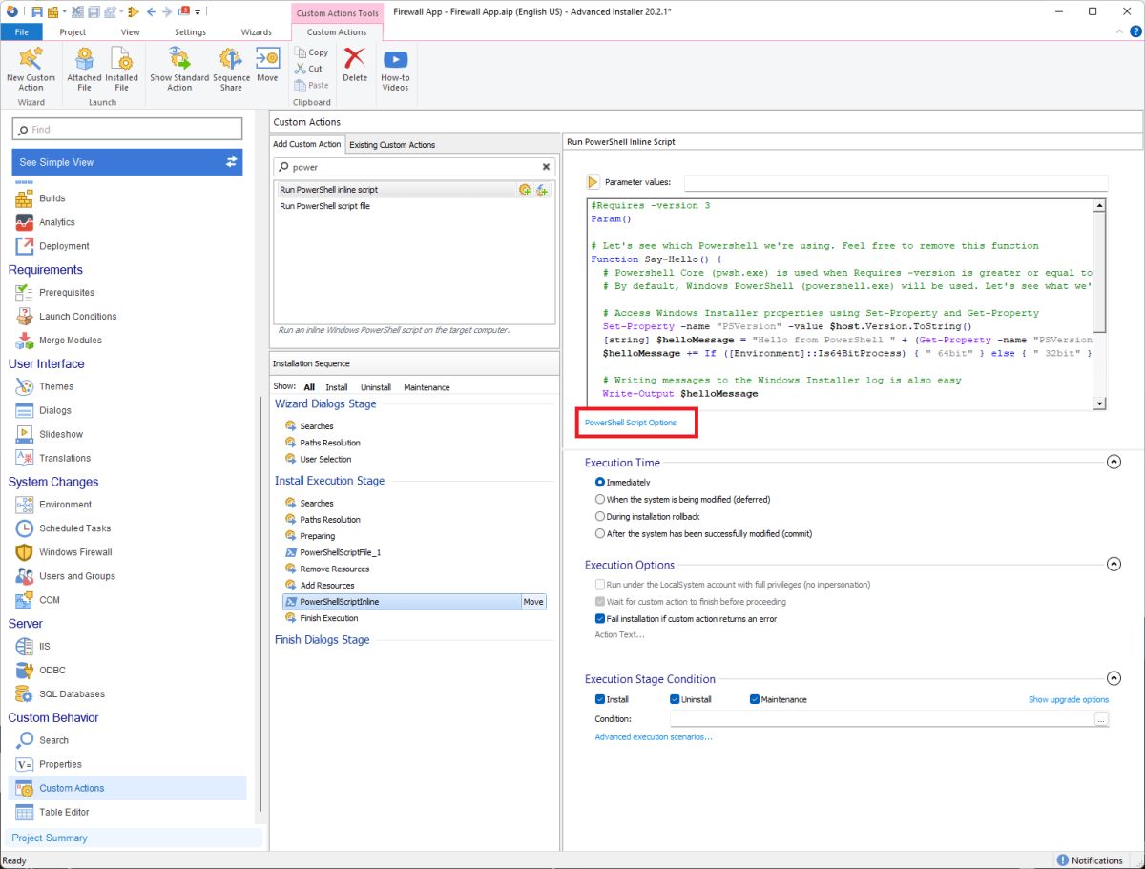Cut via ribbon Clipboard group
This screenshot has height=869, width=1145.
pos(309,69)
